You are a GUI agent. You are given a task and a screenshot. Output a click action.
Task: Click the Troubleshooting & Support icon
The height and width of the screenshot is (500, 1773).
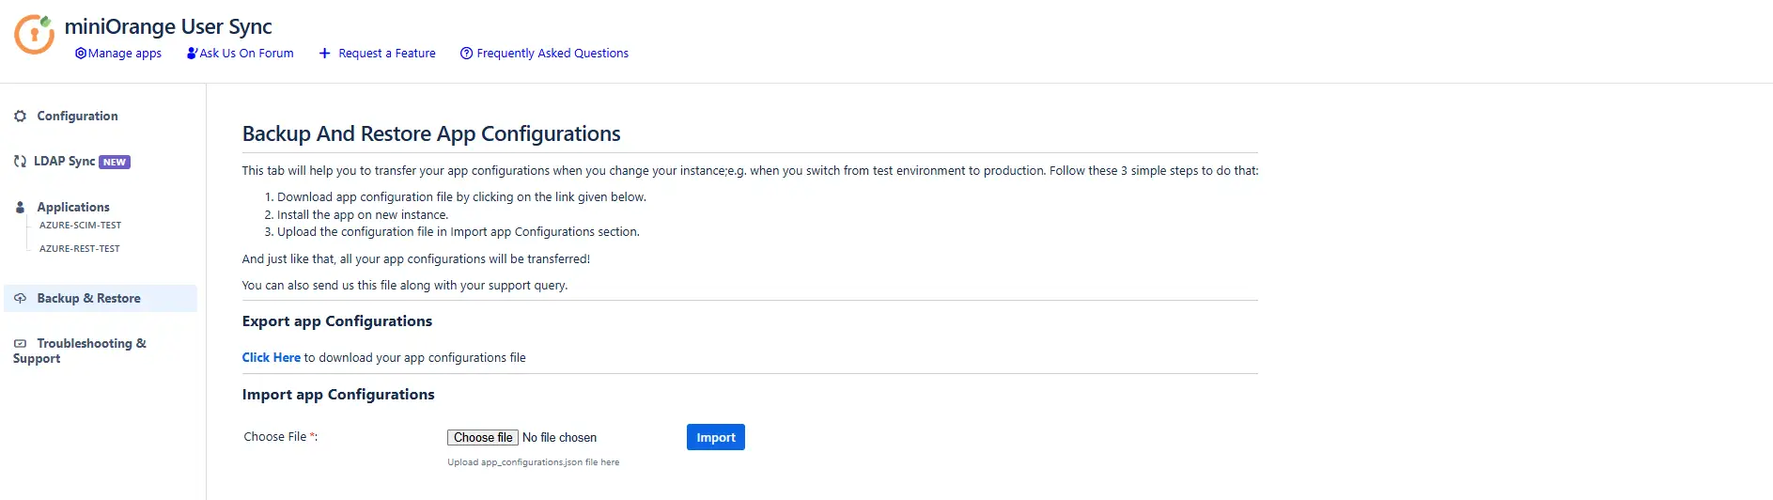click(20, 344)
